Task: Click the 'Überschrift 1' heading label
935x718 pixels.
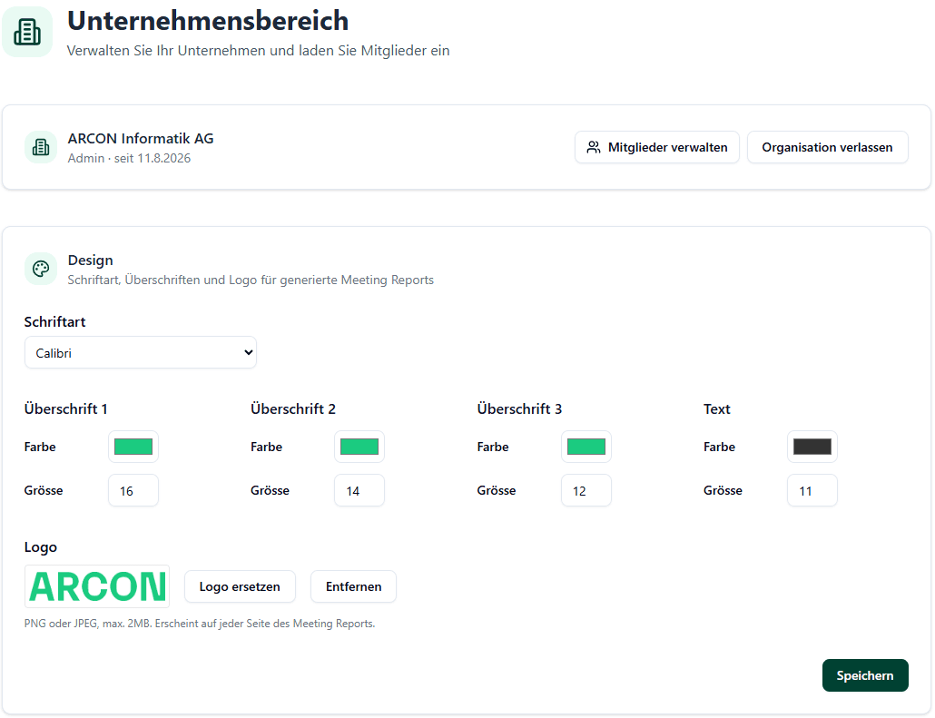Action: point(65,409)
